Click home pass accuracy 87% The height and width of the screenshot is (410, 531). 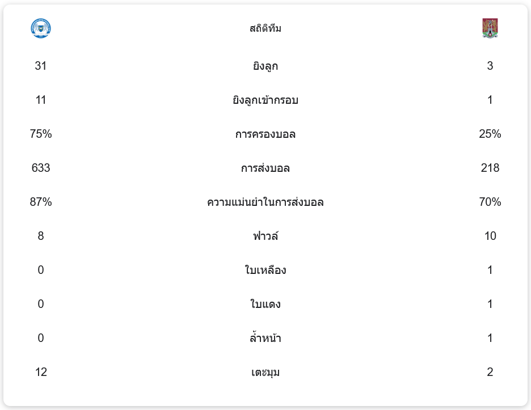click(41, 202)
